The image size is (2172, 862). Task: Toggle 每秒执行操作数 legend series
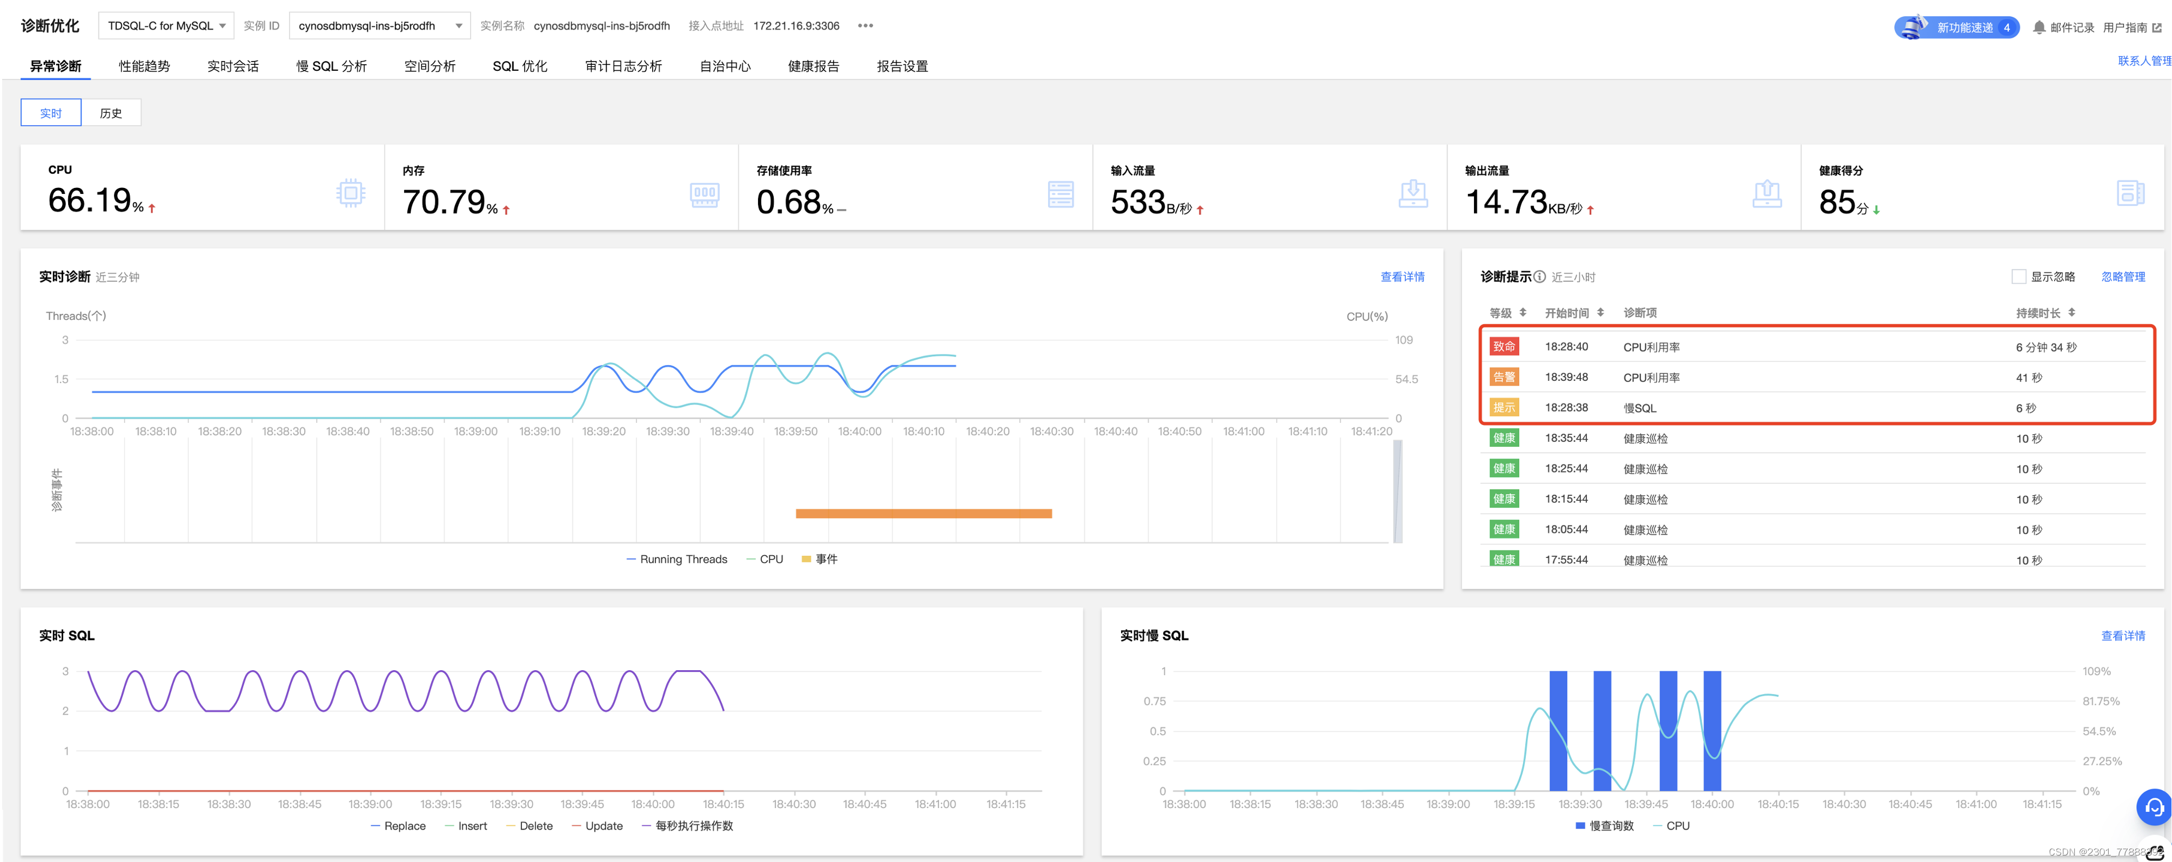pyautogui.click(x=687, y=826)
